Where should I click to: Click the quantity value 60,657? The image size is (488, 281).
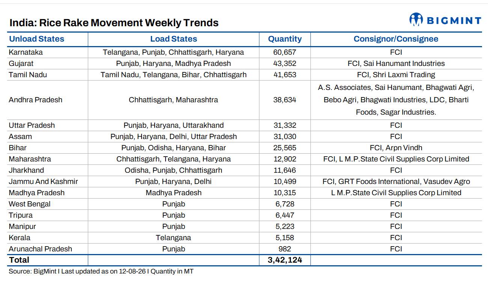[285, 52]
